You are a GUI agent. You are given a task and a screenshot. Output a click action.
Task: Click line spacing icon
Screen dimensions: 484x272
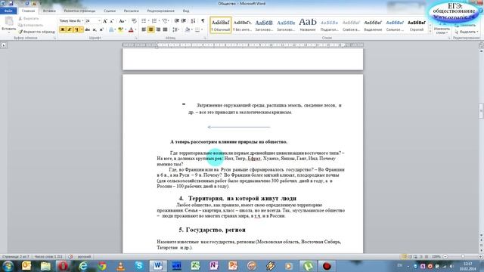tap(175, 29)
